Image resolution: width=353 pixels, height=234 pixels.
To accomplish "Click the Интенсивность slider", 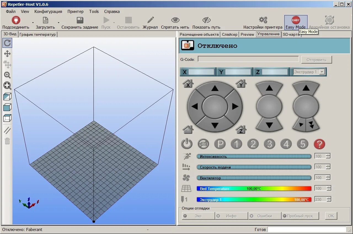I will pos(254,156).
